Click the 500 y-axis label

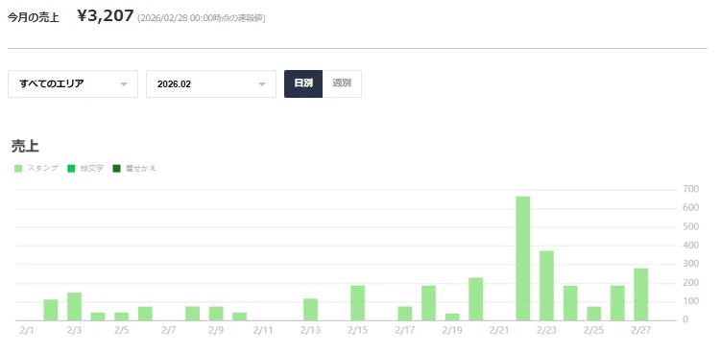coord(690,226)
